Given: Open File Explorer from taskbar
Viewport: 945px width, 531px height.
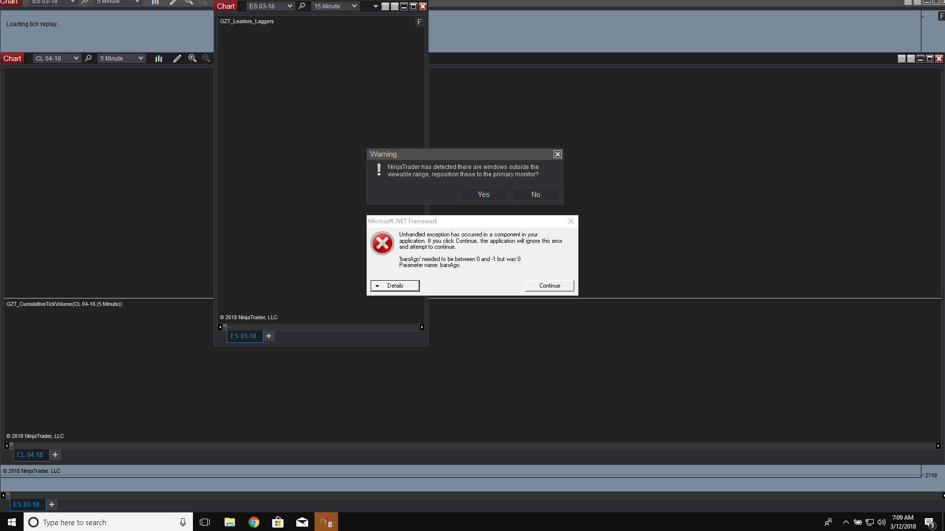Looking at the screenshot, I should [229, 522].
